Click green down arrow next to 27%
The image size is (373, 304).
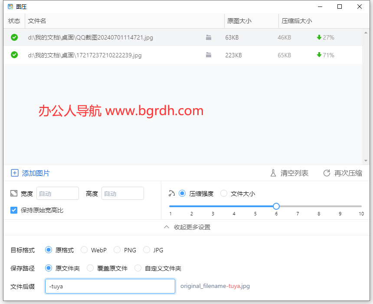pos(319,37)
